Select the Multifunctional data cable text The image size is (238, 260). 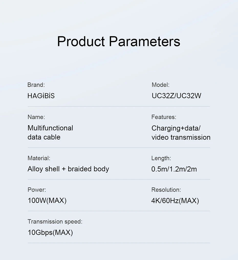(50, 132)
